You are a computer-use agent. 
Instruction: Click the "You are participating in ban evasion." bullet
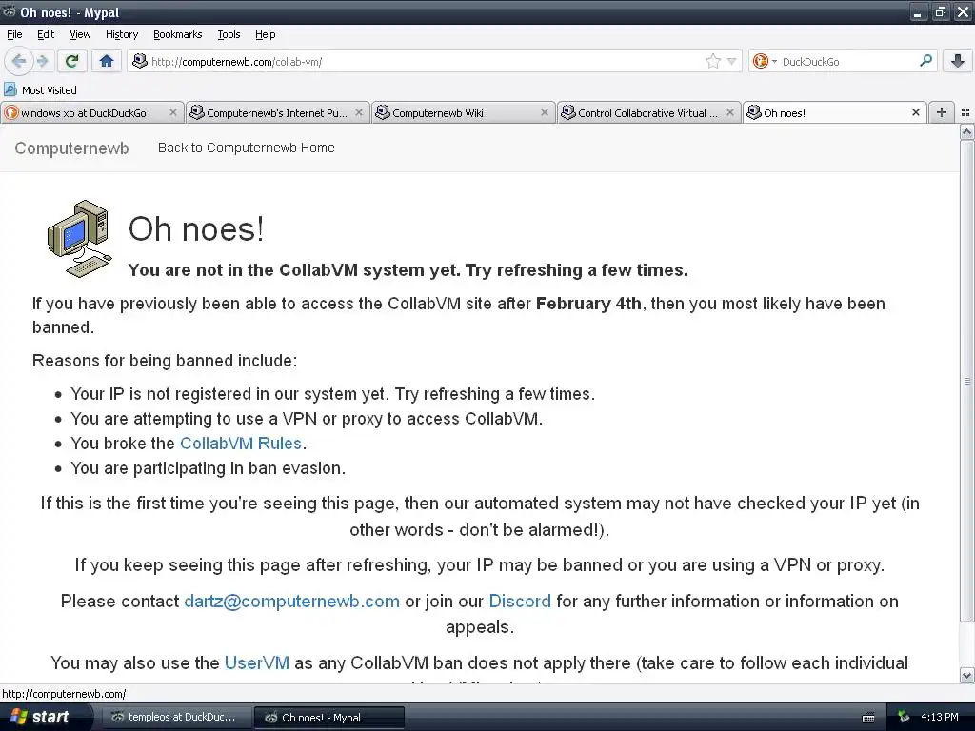[208, 468]
